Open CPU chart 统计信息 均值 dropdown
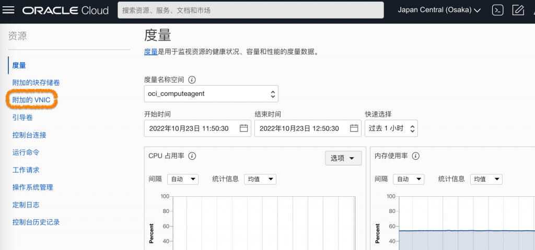 click(x=260, y=179)
